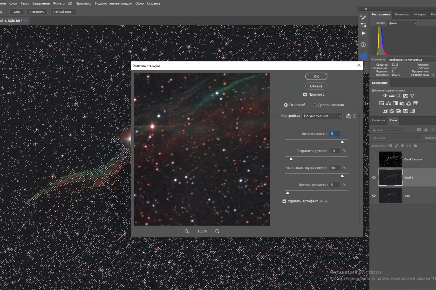Save noise settings preset icon
This screenshot has height=290, width=436.
click(x=349, y=116)
